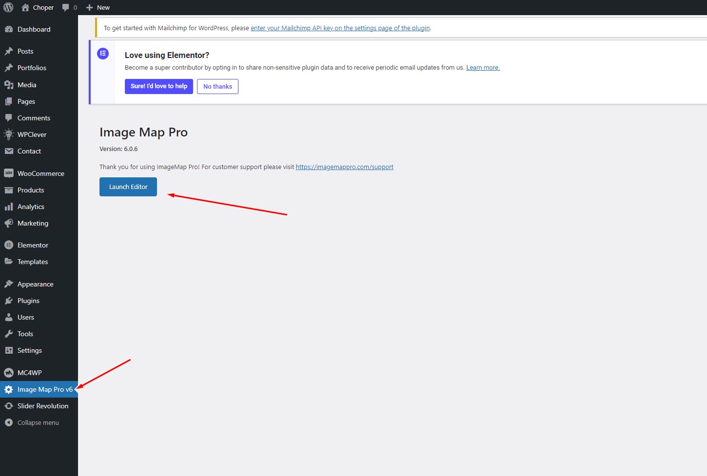
Task: Dismiss Elementor notice with No thanks
Action: click(x=217, y=86)
